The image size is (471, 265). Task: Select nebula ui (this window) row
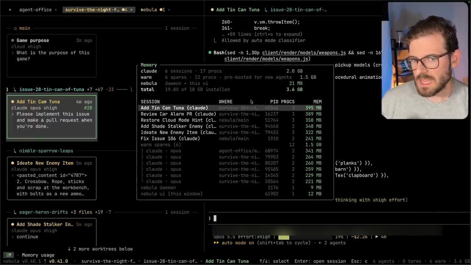click(231, 194)
